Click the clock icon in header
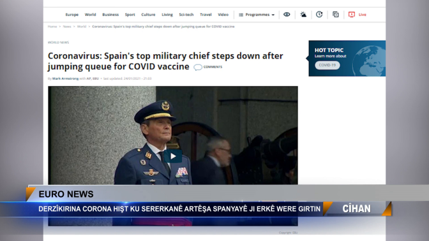Viewport: 429px width, 241px height. click(x=319, y=15)
